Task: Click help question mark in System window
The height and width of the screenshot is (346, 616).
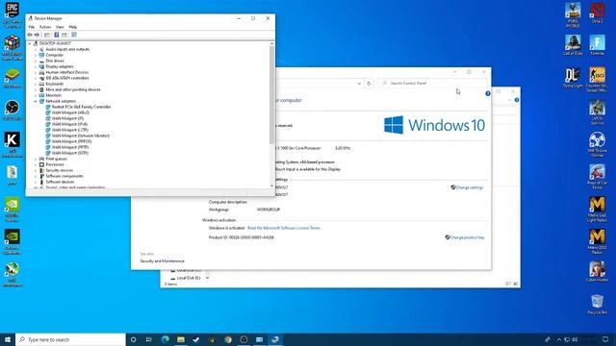Action: pyautogui.click(x=488, y=93)
